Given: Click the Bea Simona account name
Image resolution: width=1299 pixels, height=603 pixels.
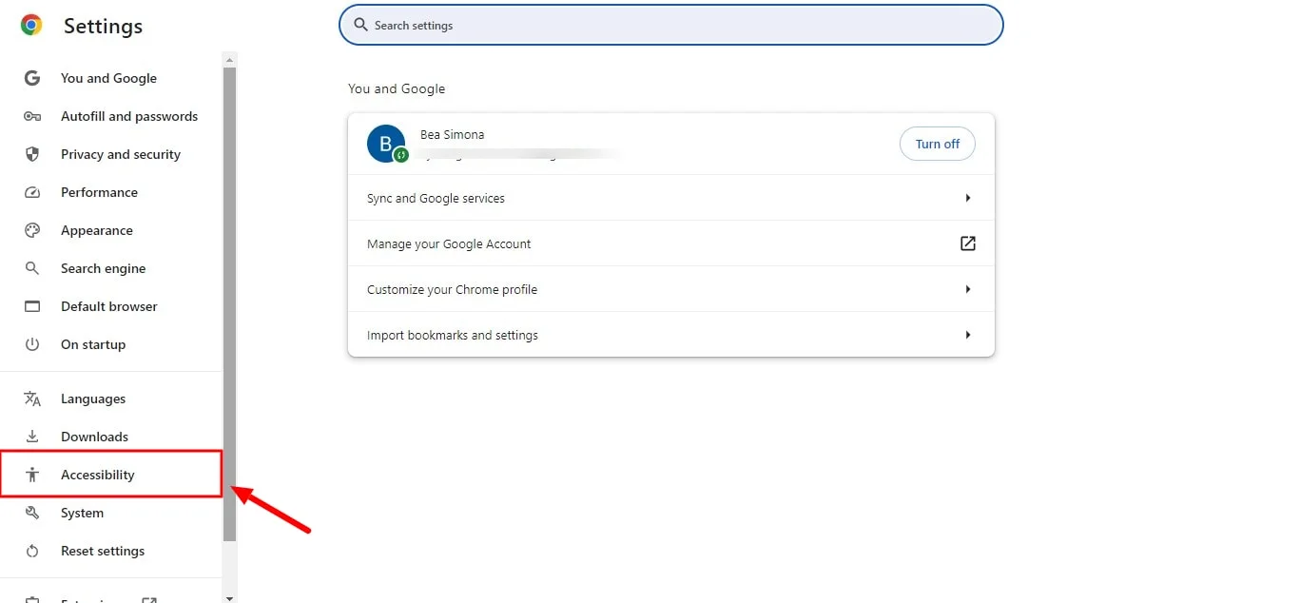Looking at the screenshot, I should 453,135.
